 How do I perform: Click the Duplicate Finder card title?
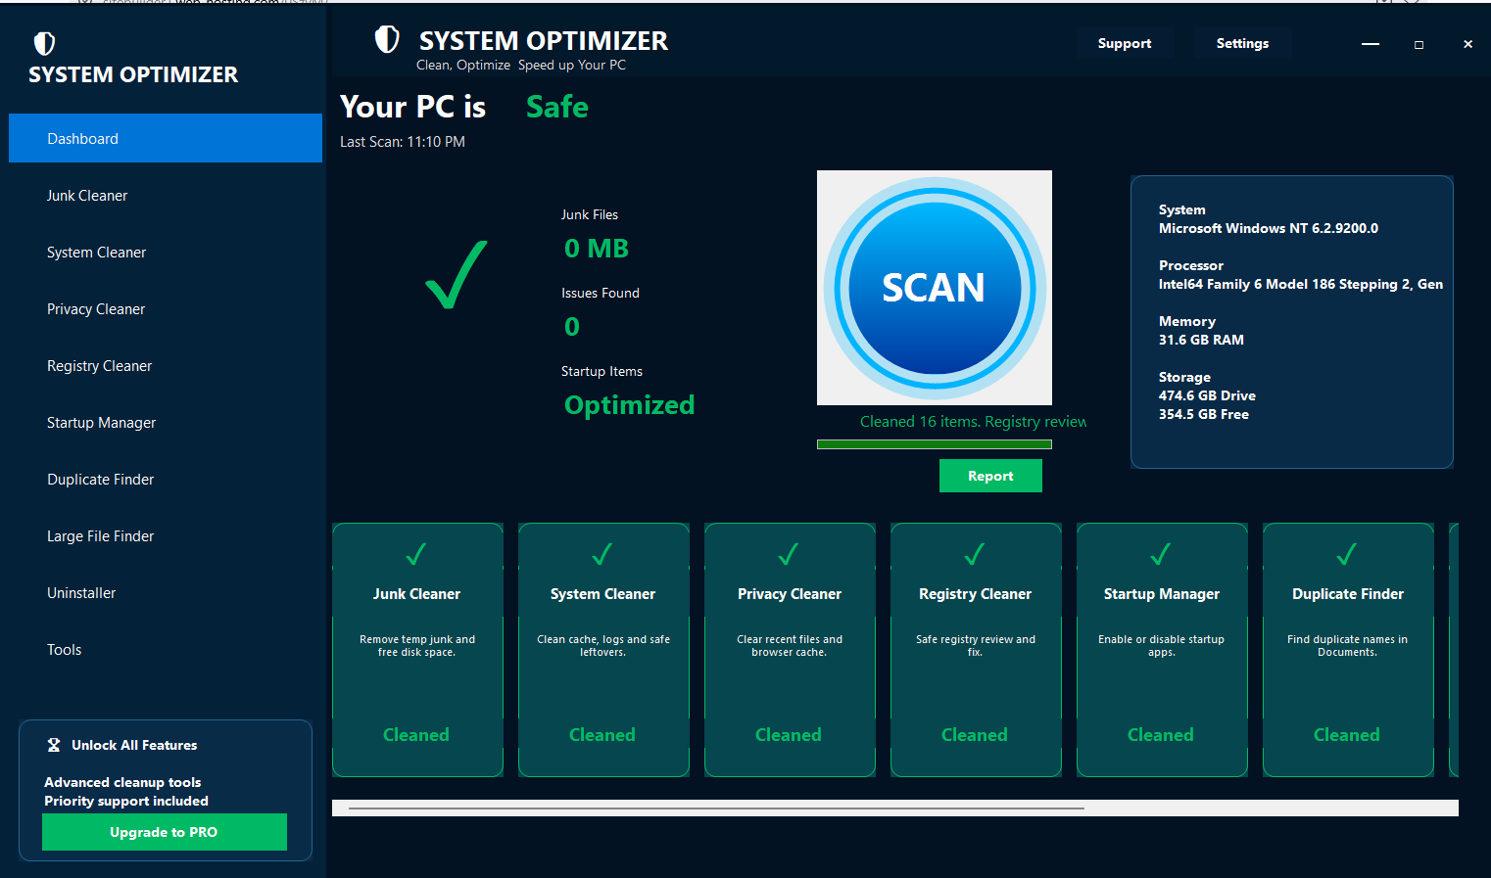[x=1348, y=594]
